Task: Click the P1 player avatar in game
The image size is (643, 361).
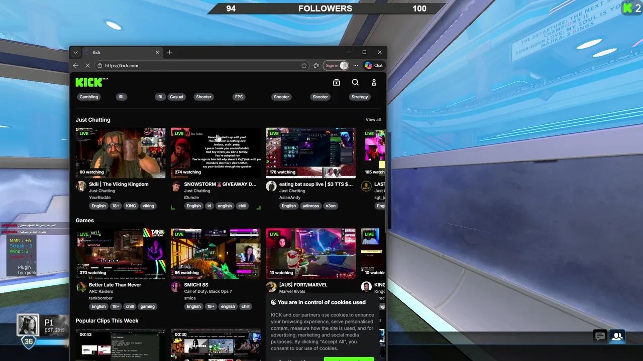Action: [28, 325]
